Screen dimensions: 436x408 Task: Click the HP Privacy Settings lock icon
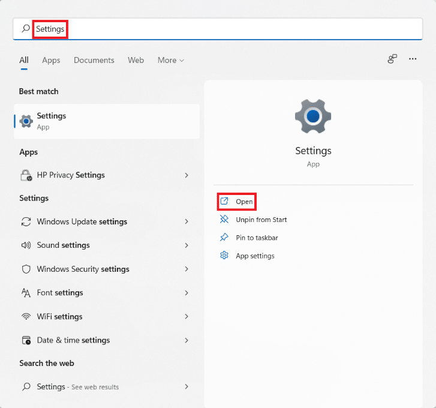click(x=26, y=175)
